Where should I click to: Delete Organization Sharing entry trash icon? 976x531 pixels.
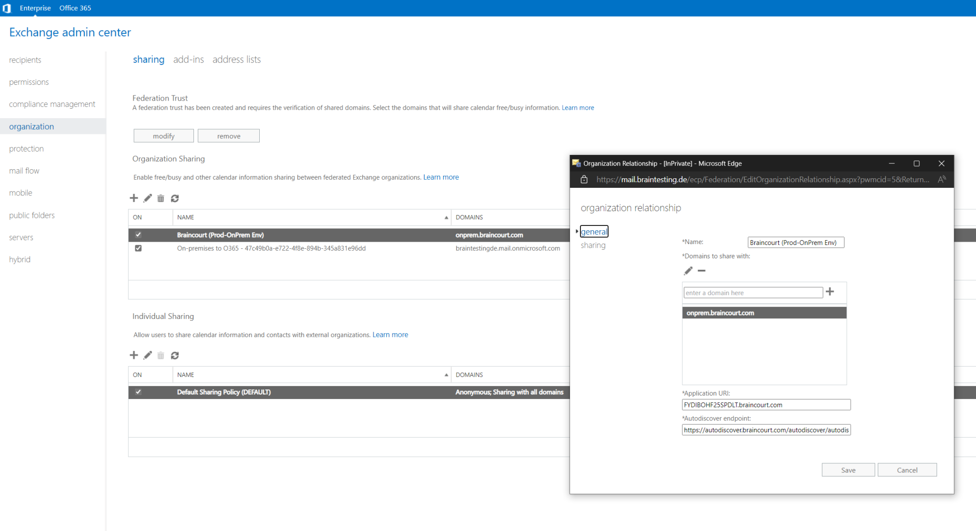pyautogui.click(x=161, y=198)
